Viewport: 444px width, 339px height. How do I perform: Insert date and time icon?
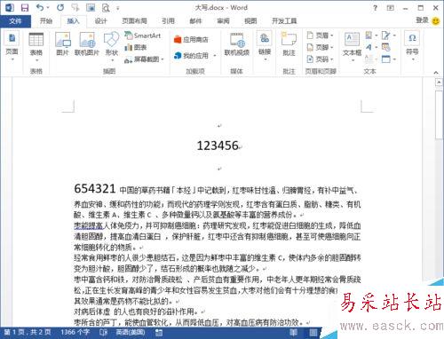point(386,47)
